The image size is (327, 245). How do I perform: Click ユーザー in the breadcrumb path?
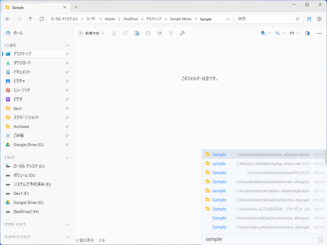click(91, 19)
